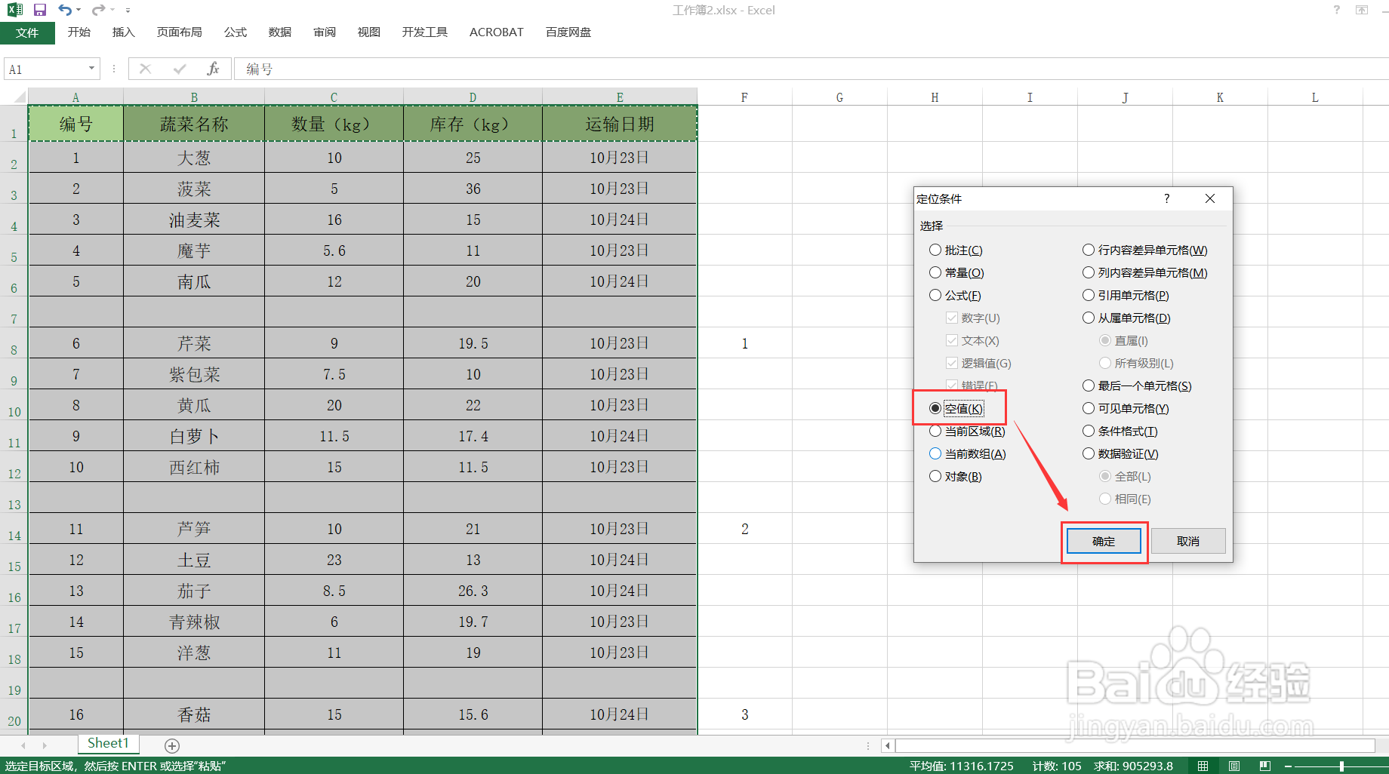
Task: Open the redo history dropdown arrow
Action: click(112, 10)
